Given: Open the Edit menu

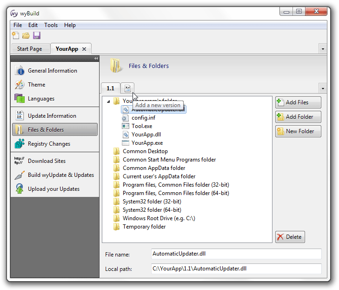Looking at the screenshot, I should click(x=33, y=25).
